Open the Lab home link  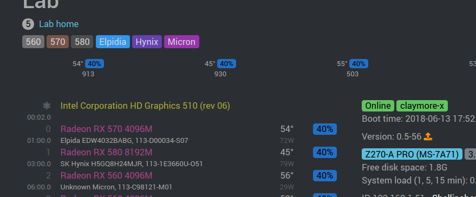pos(58,24)
